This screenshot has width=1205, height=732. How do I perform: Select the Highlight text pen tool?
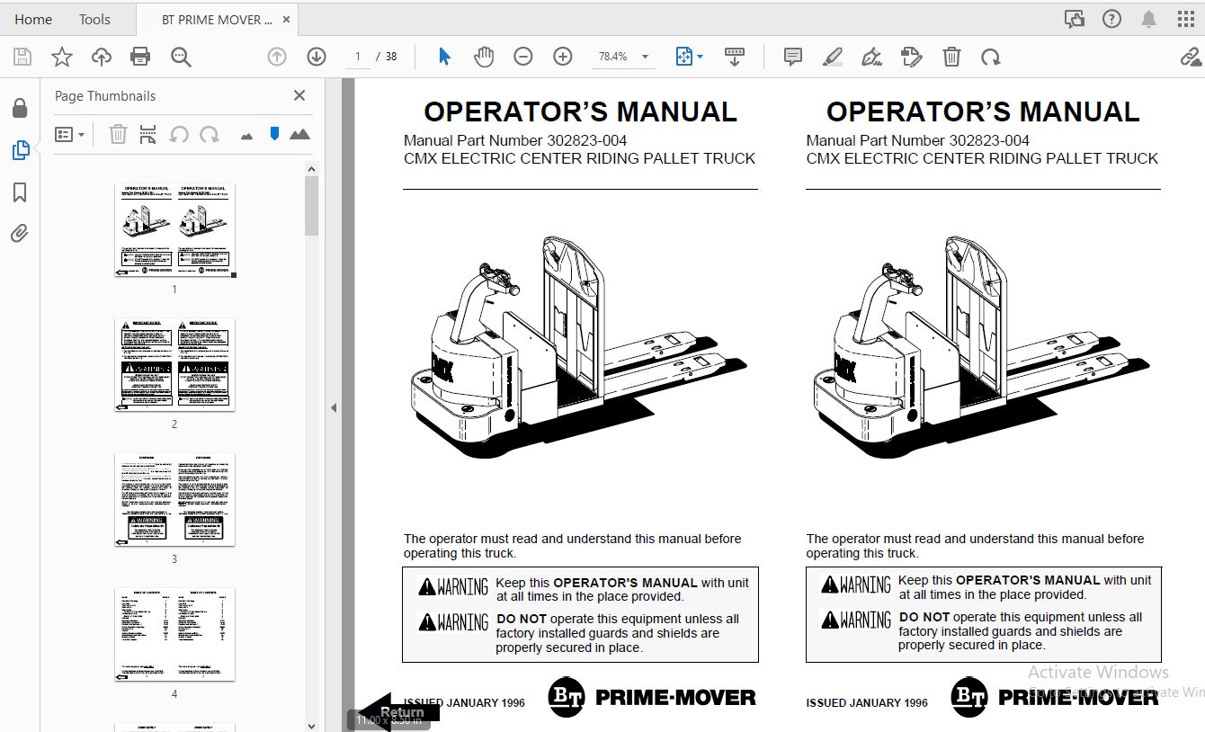coord(833,58)
